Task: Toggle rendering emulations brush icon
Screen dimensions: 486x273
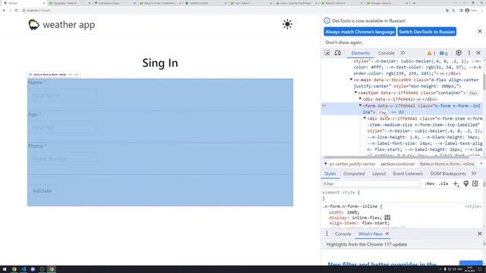Action: pos(465,184)
